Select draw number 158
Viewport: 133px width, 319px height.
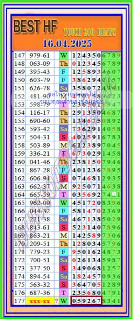[x=19, y=146]
